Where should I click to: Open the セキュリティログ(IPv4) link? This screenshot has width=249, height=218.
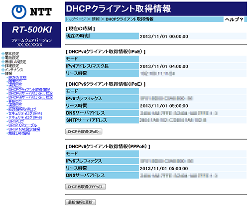pyautogui.click(x=25, y=113)
